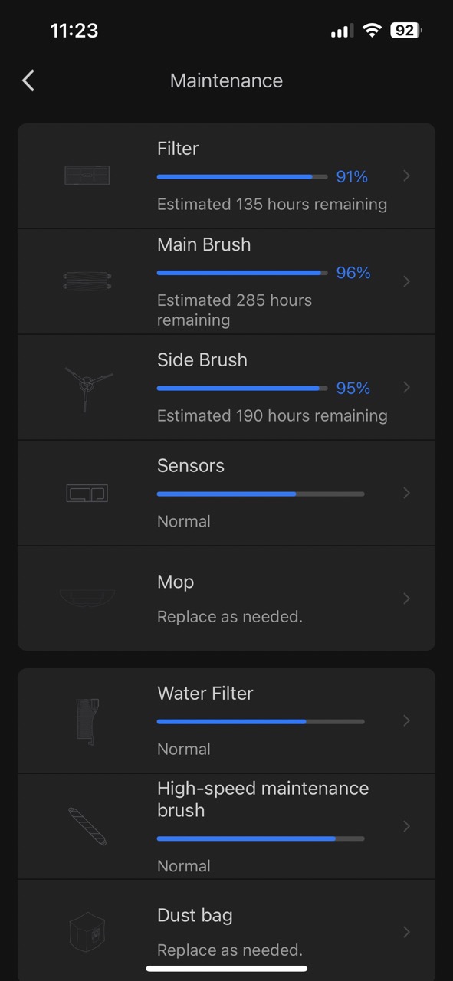
Task: Open the Mop row chevron
Action: click(406, 598)
